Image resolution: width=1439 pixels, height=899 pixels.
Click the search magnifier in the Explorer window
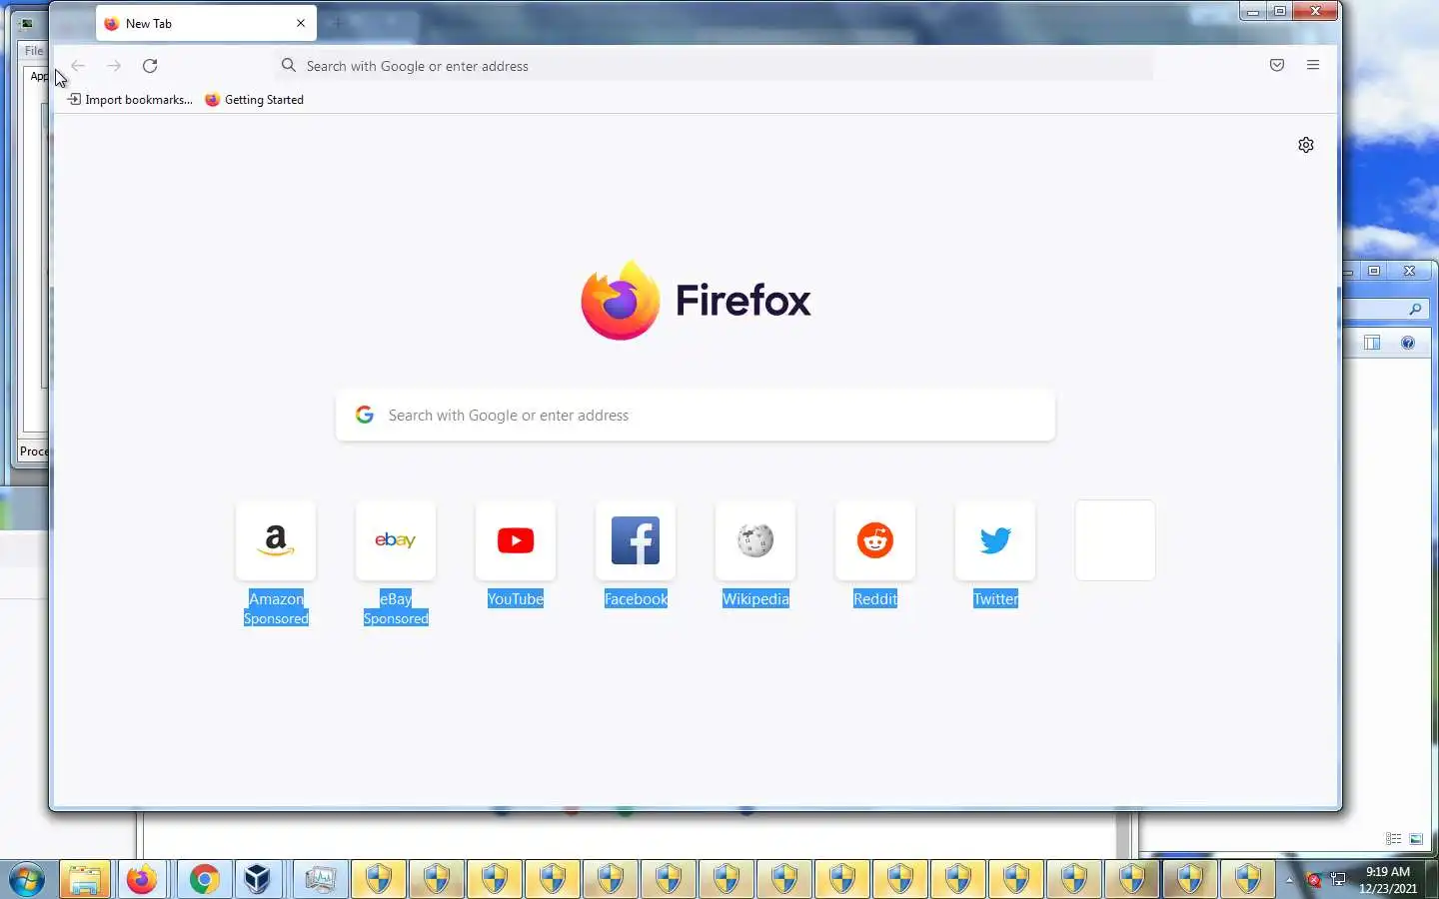pos(1415,309)
